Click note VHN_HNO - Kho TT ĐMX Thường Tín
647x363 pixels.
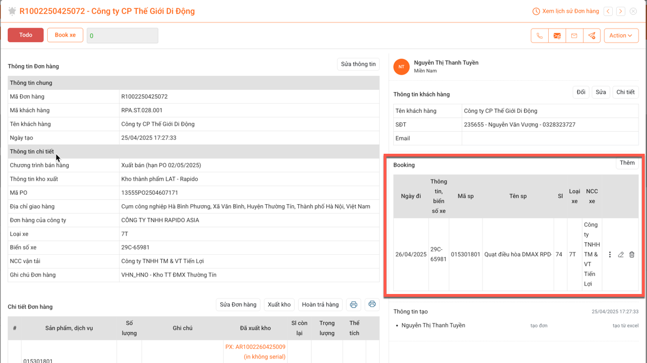coord(168,275)
